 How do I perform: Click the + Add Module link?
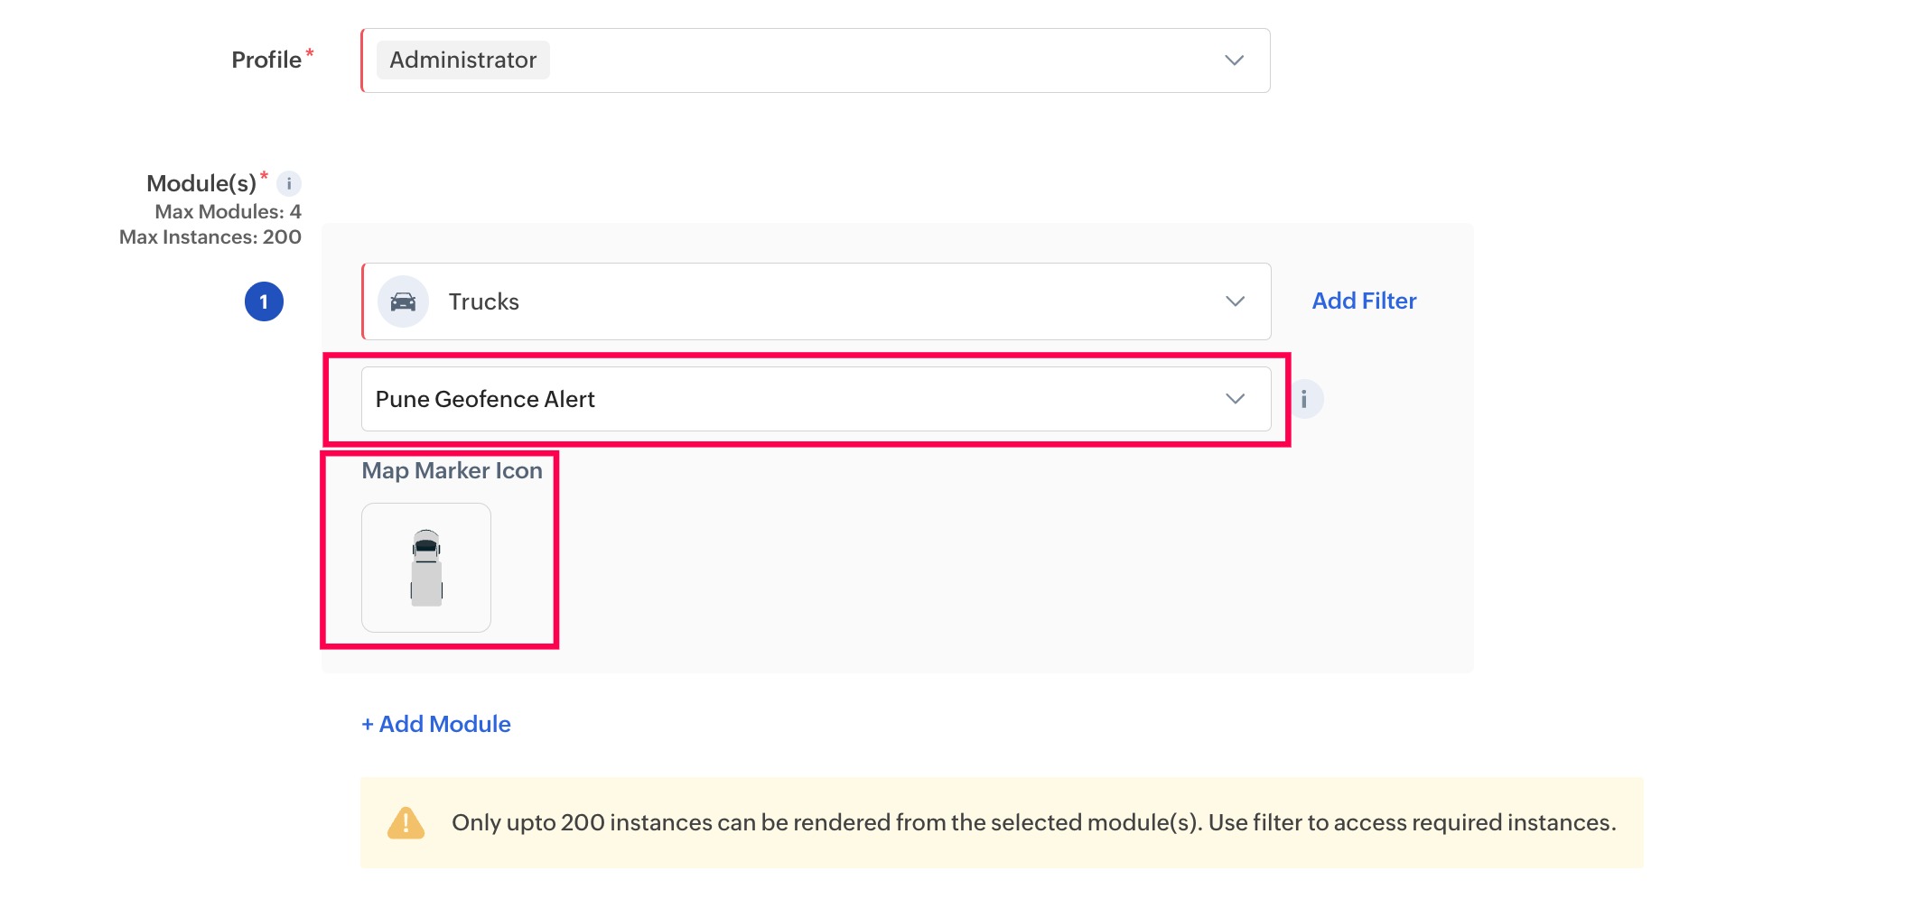pos(436,724)
